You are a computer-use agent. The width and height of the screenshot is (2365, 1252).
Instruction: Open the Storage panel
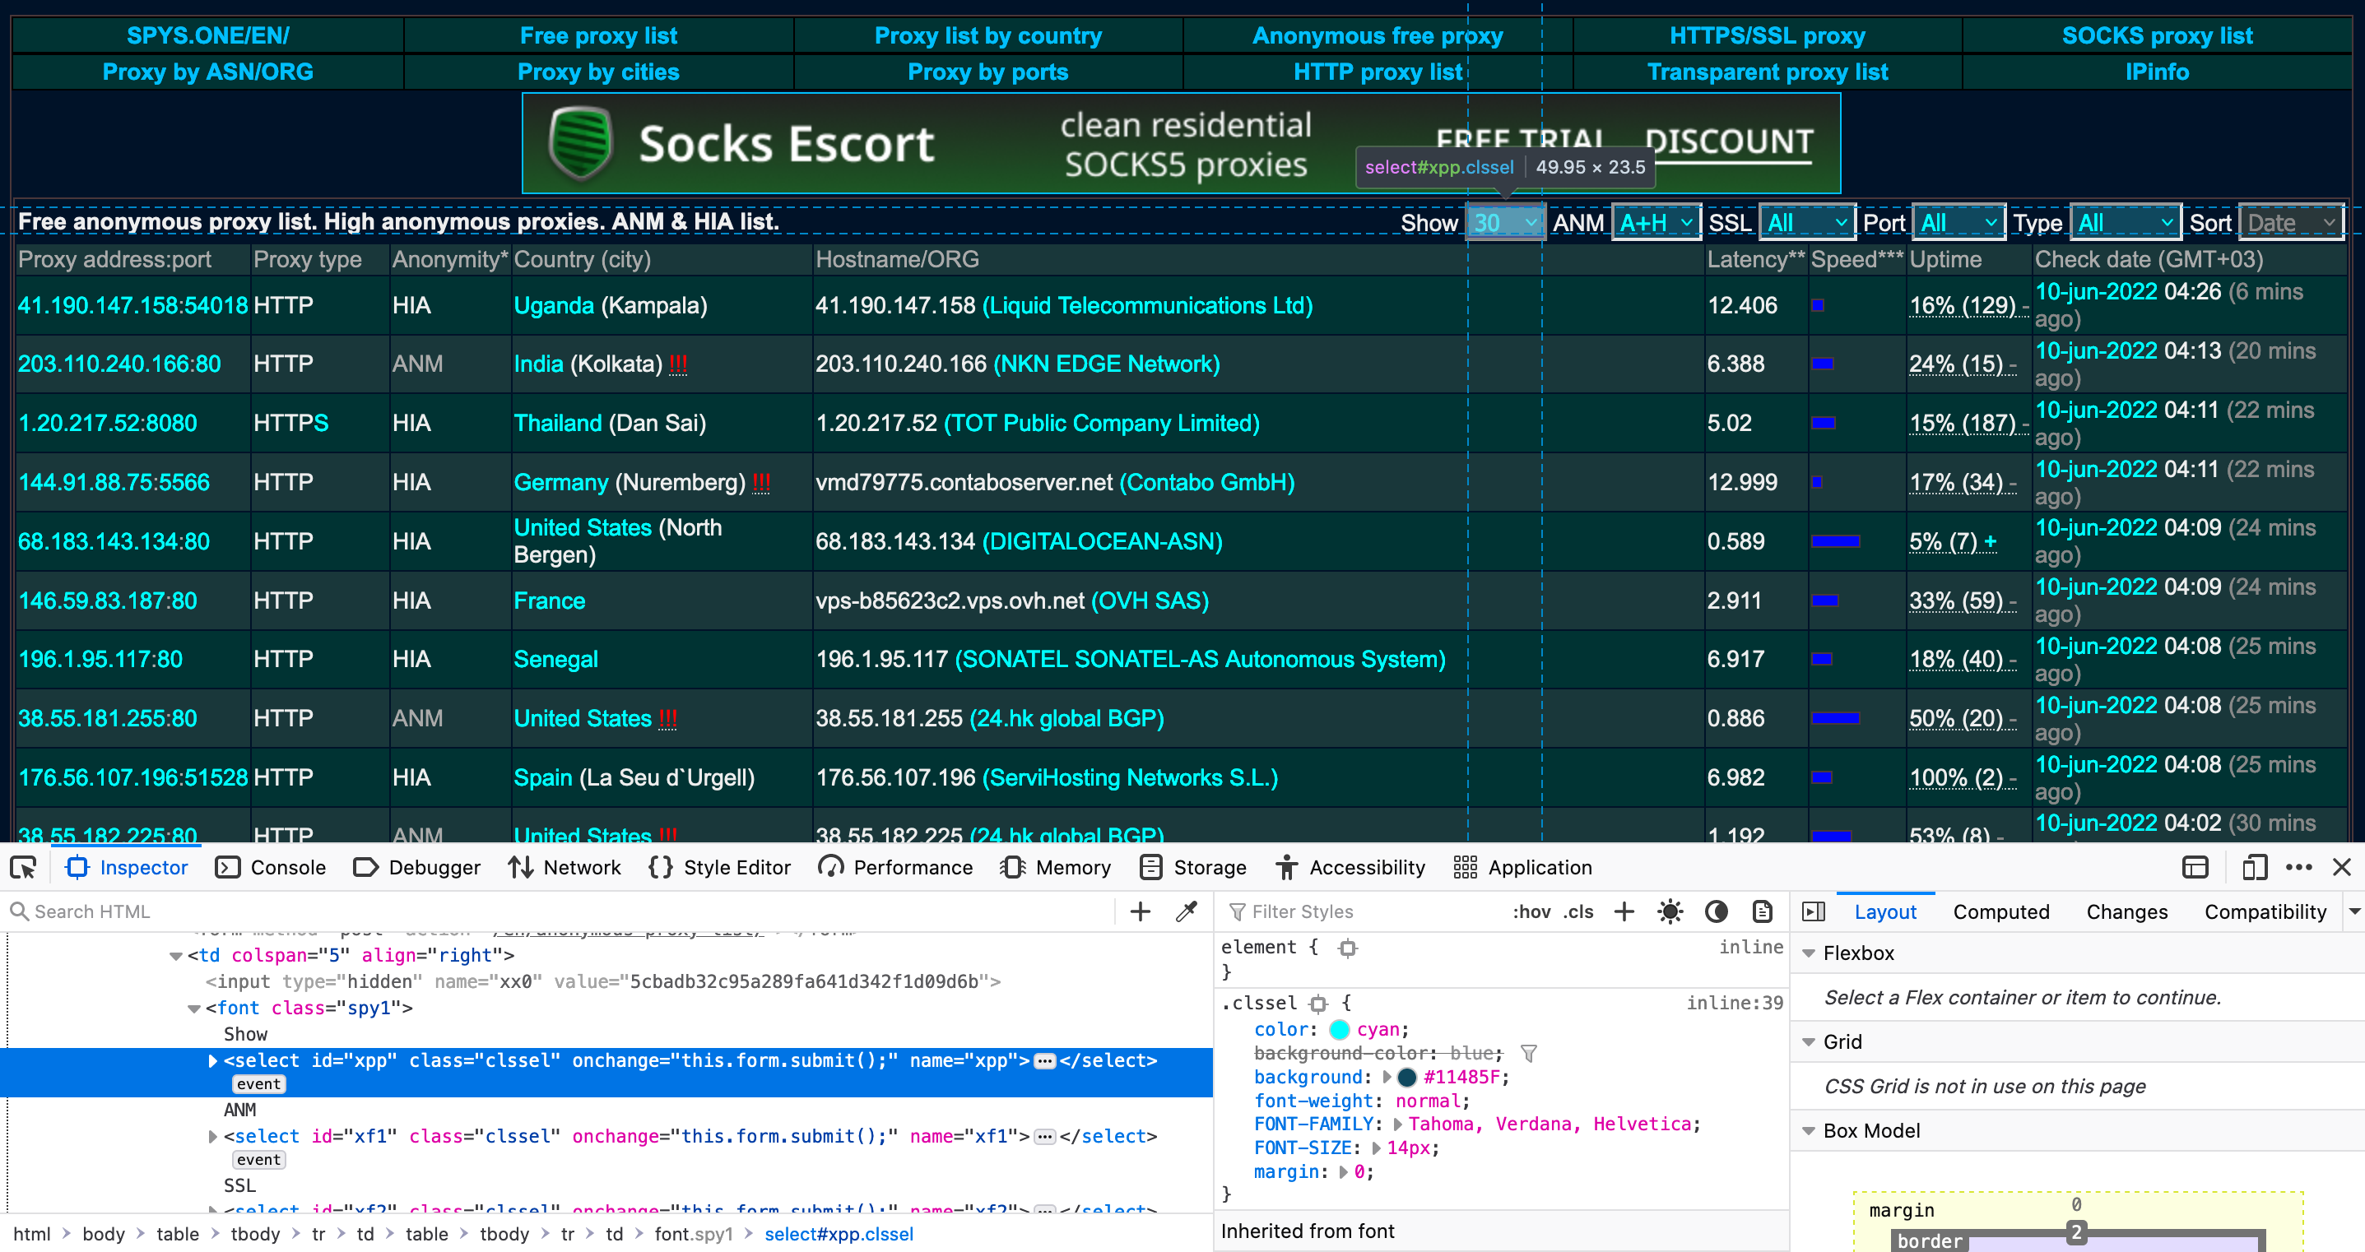pyautogui.click(x=1192, y=867)
